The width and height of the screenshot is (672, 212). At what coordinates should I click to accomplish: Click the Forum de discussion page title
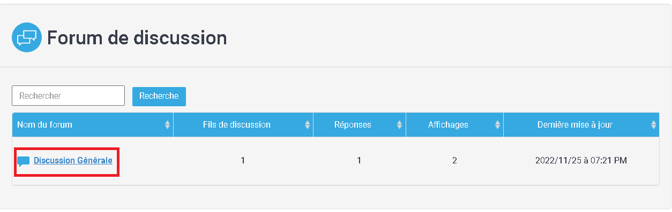pyautogui.click(x=137, y=38)
